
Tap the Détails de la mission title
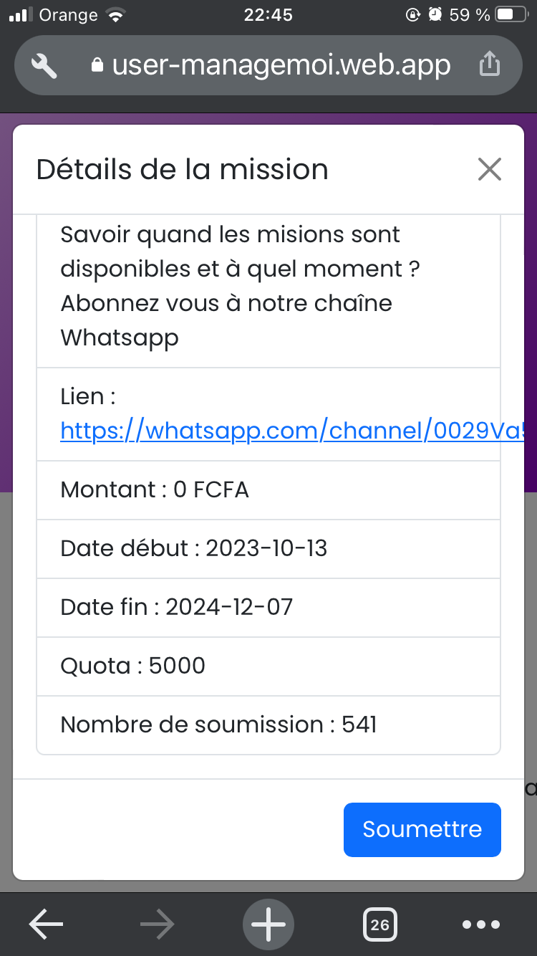click(x=183, y=170)
